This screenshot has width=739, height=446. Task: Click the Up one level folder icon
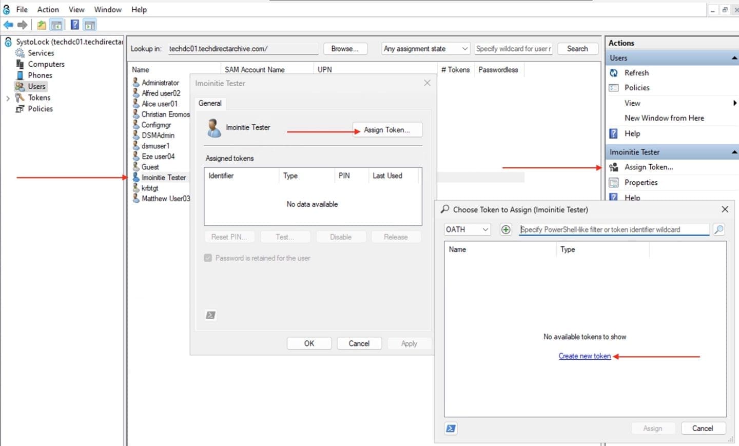point(42,25)
